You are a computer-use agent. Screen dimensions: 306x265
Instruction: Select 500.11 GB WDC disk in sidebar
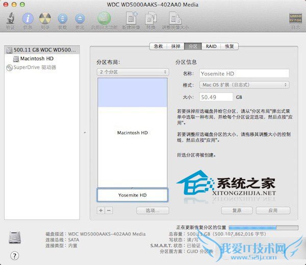pos(42,50)
